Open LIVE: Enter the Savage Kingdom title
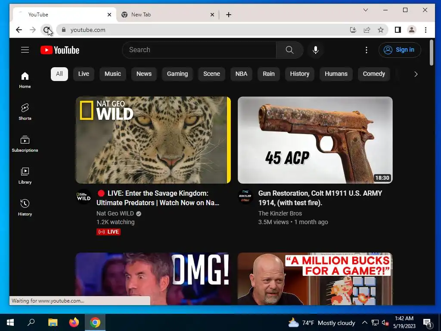Screen dimensions: 441x331 point(158,198)
